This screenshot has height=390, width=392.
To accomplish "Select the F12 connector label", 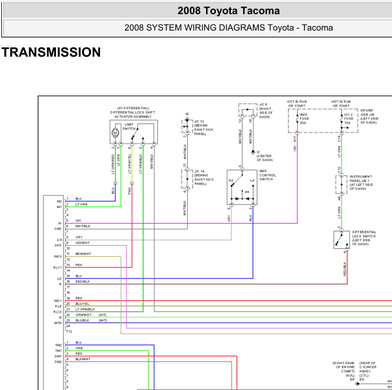I will [70, 331].
